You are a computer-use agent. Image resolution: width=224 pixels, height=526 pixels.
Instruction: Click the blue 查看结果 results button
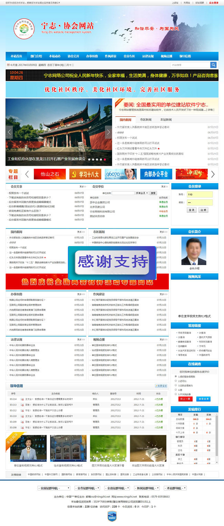pos(203,399)
